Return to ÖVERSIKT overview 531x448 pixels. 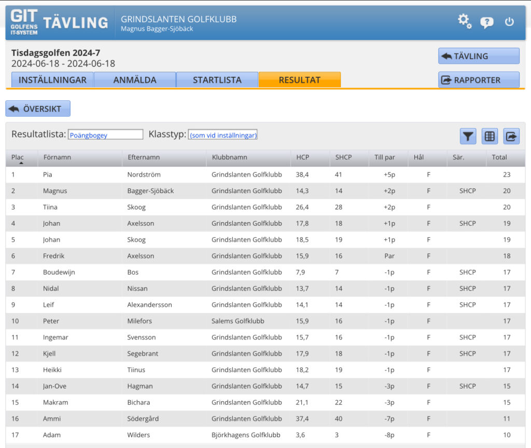tap(38, 108)
